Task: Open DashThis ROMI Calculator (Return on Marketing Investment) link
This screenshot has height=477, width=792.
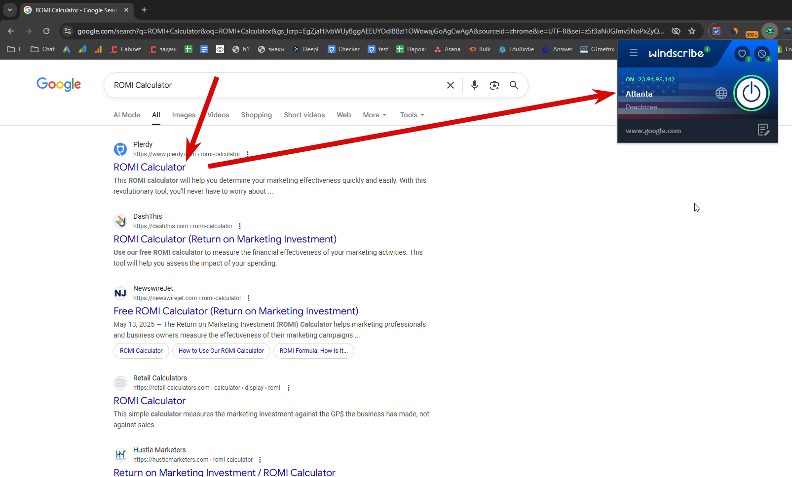Action: point(225,239)
